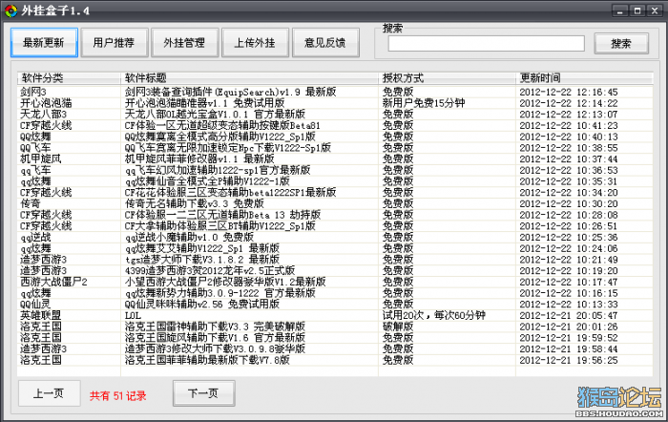
Task: Go to 上传外挂 page
Action: pos(255,43)
